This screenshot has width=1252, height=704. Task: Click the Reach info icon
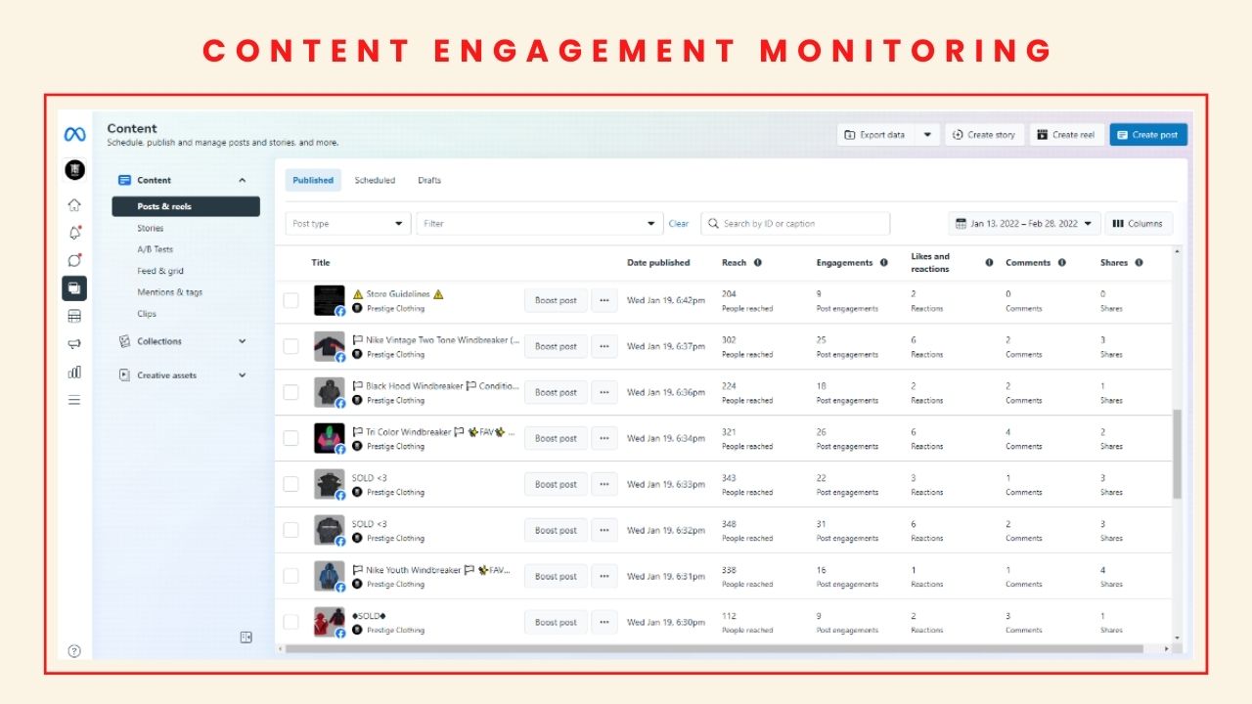point(758,263)
